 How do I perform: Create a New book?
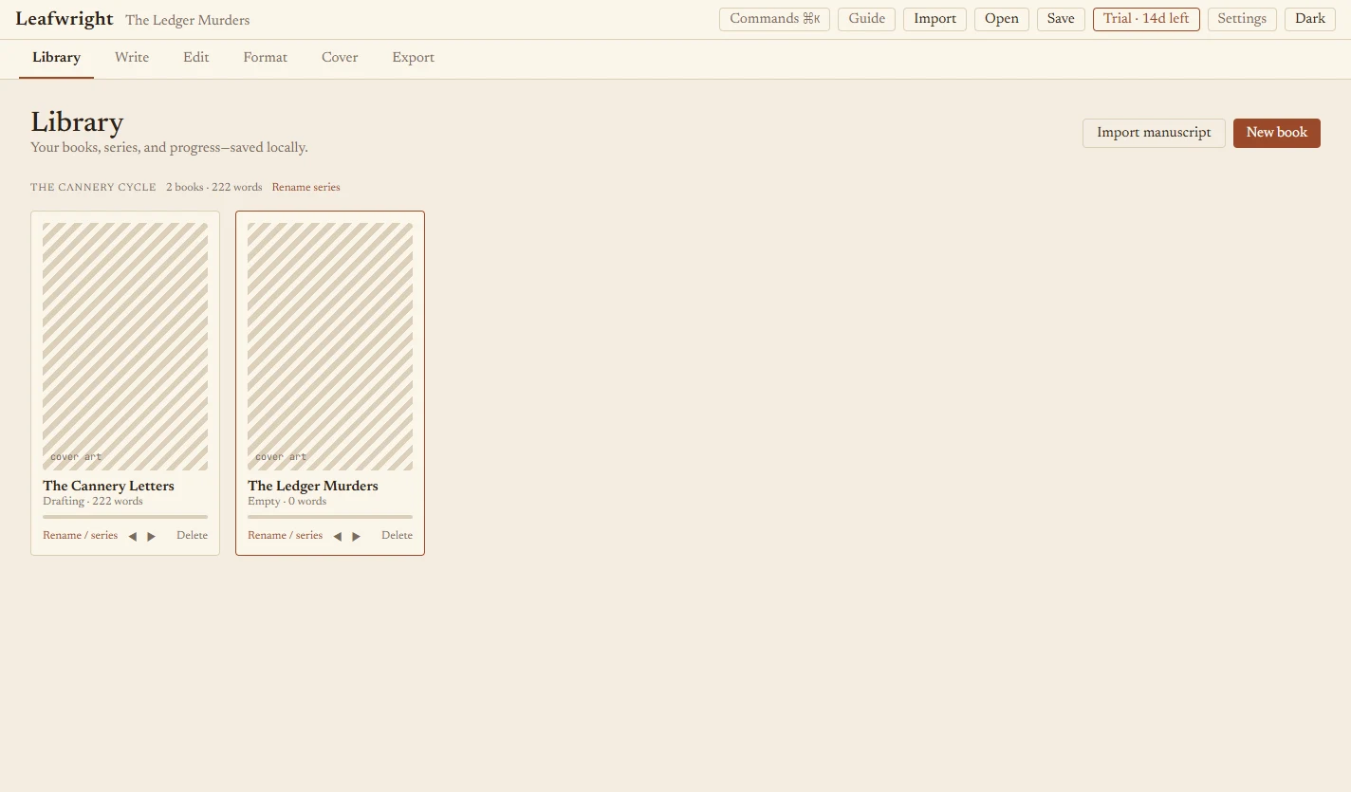[x=1276, y=133]
